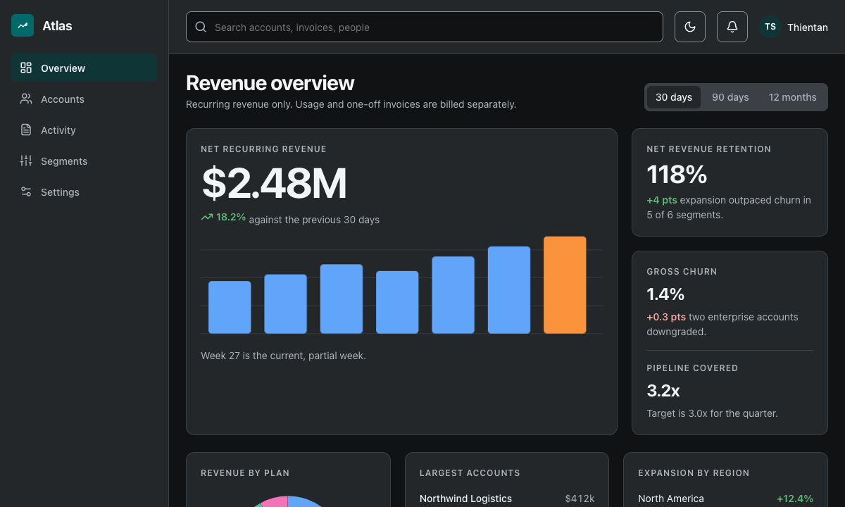This screenshot has height=507, width=845.
Task: Click the pie chart in Revenue by Plan
Action: click(288, 501)
